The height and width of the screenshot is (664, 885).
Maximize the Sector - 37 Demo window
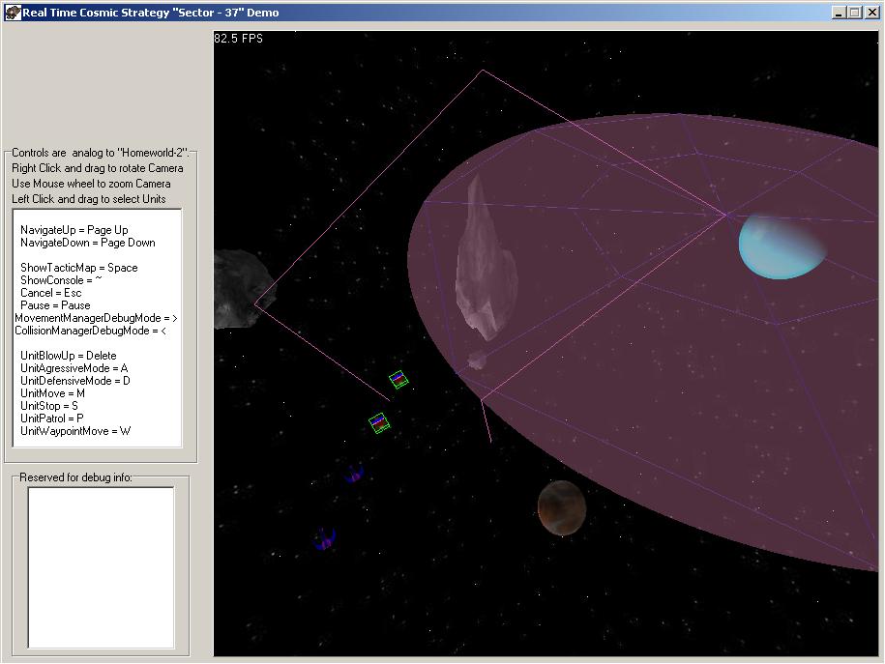854,13
